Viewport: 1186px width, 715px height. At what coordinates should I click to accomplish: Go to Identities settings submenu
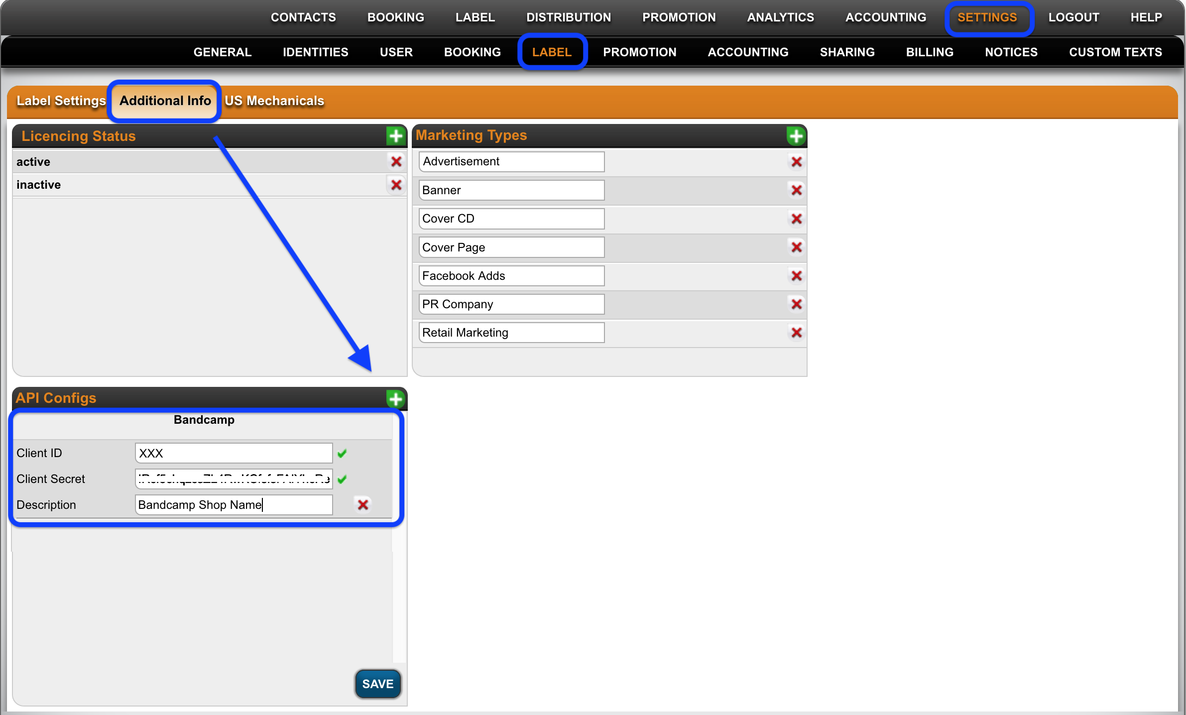pos(316,52)
